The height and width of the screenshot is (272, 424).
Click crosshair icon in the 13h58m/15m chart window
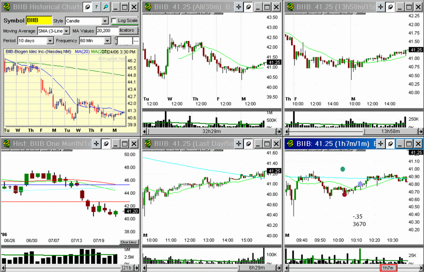click(381, 7)
